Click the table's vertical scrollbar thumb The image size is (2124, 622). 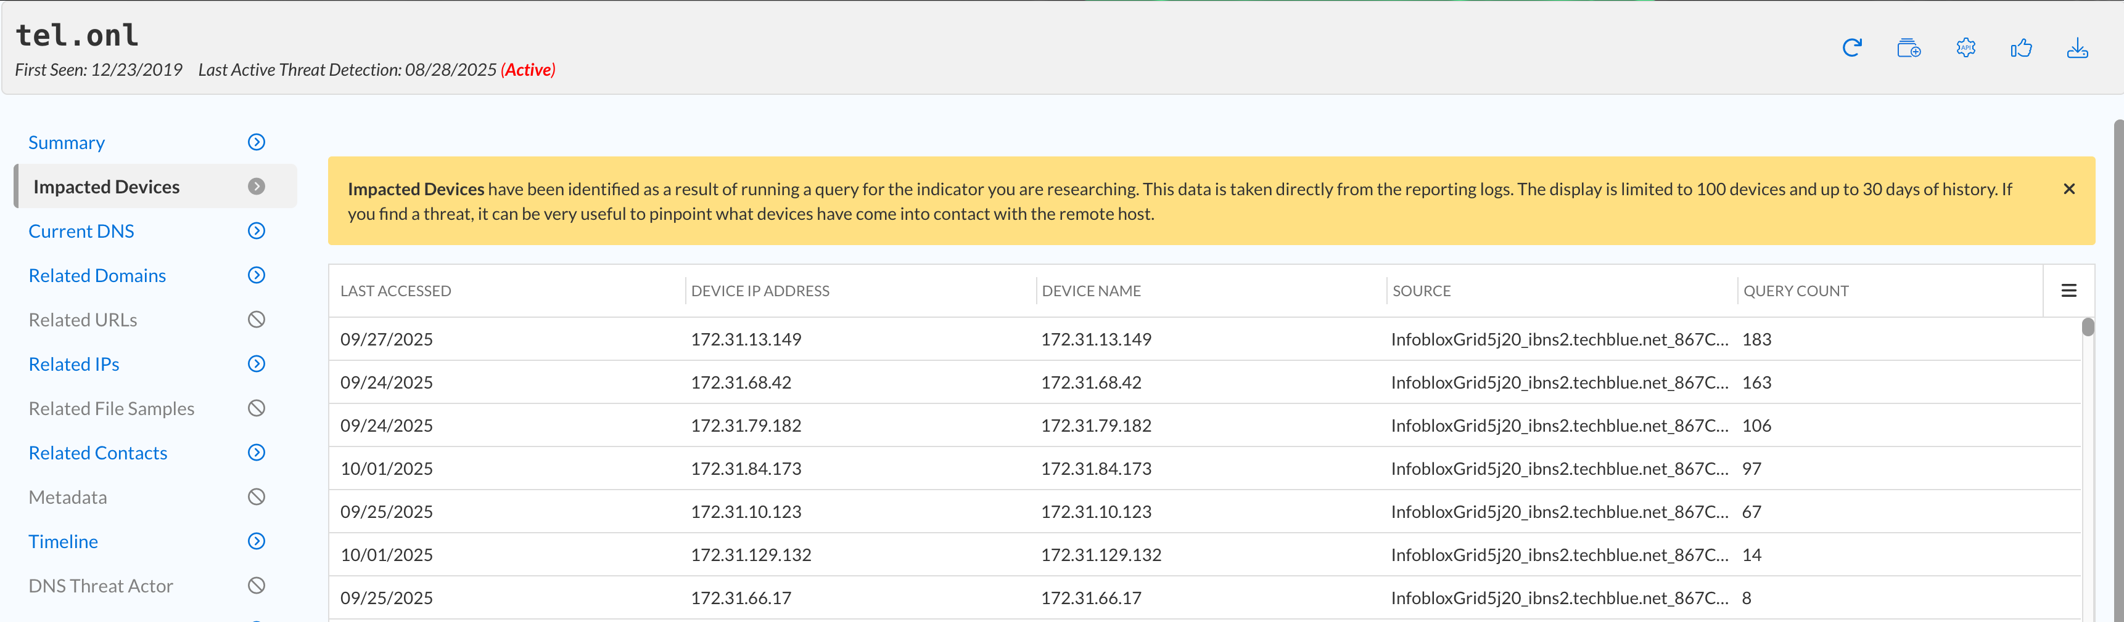coord(2087,328)
